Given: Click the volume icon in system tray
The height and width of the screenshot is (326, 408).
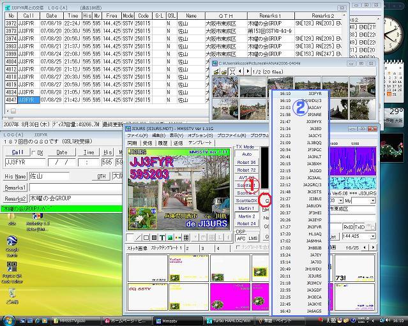Looking at the screenshot, I should 388,320.
